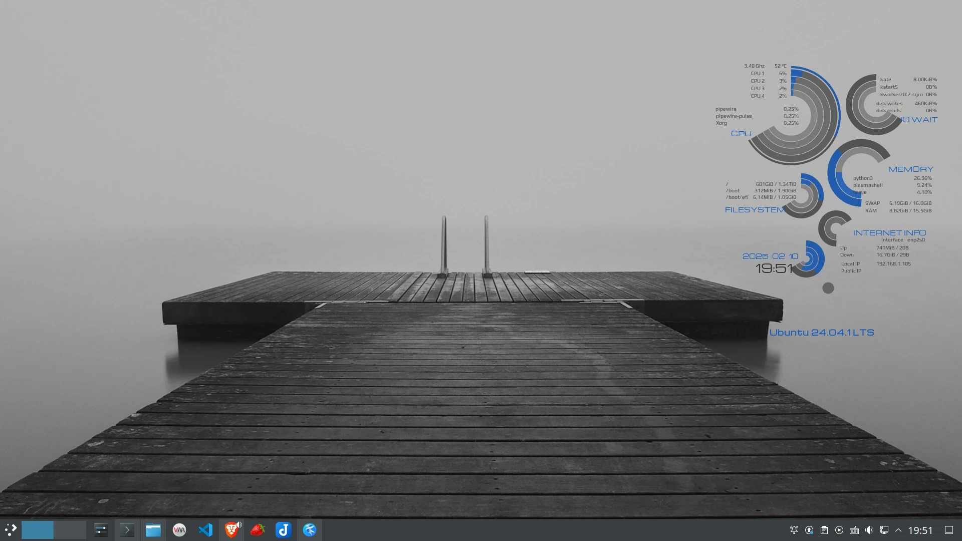962x541 pixels.
Task: Launch the Konsole terminal icon
Action: tap(127, 530)
